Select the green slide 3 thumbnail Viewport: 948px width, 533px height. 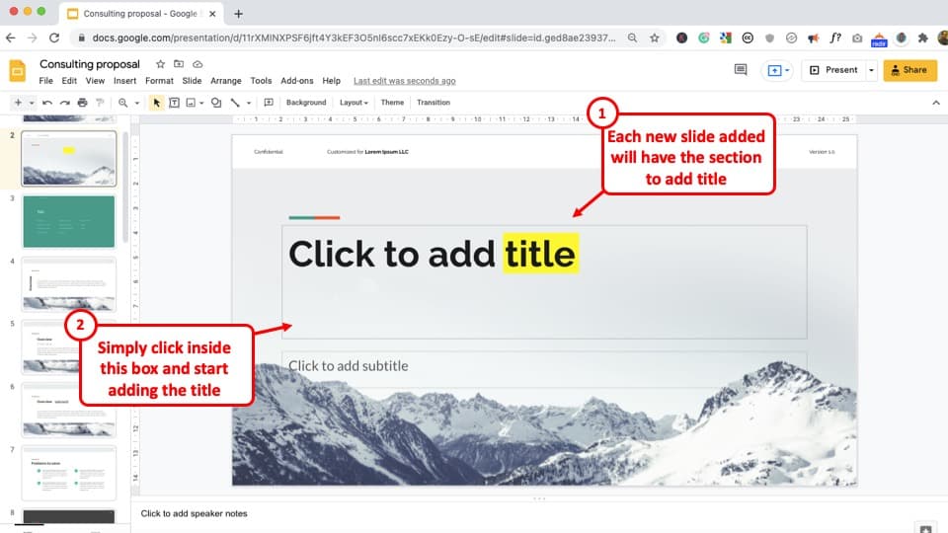pyautogui.click(x=69, y=221)
